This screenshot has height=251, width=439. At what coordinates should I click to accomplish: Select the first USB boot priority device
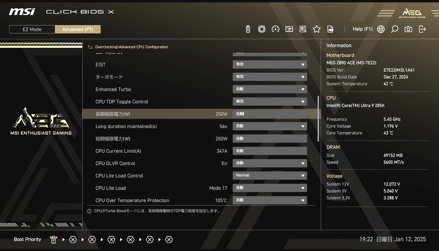53,240
